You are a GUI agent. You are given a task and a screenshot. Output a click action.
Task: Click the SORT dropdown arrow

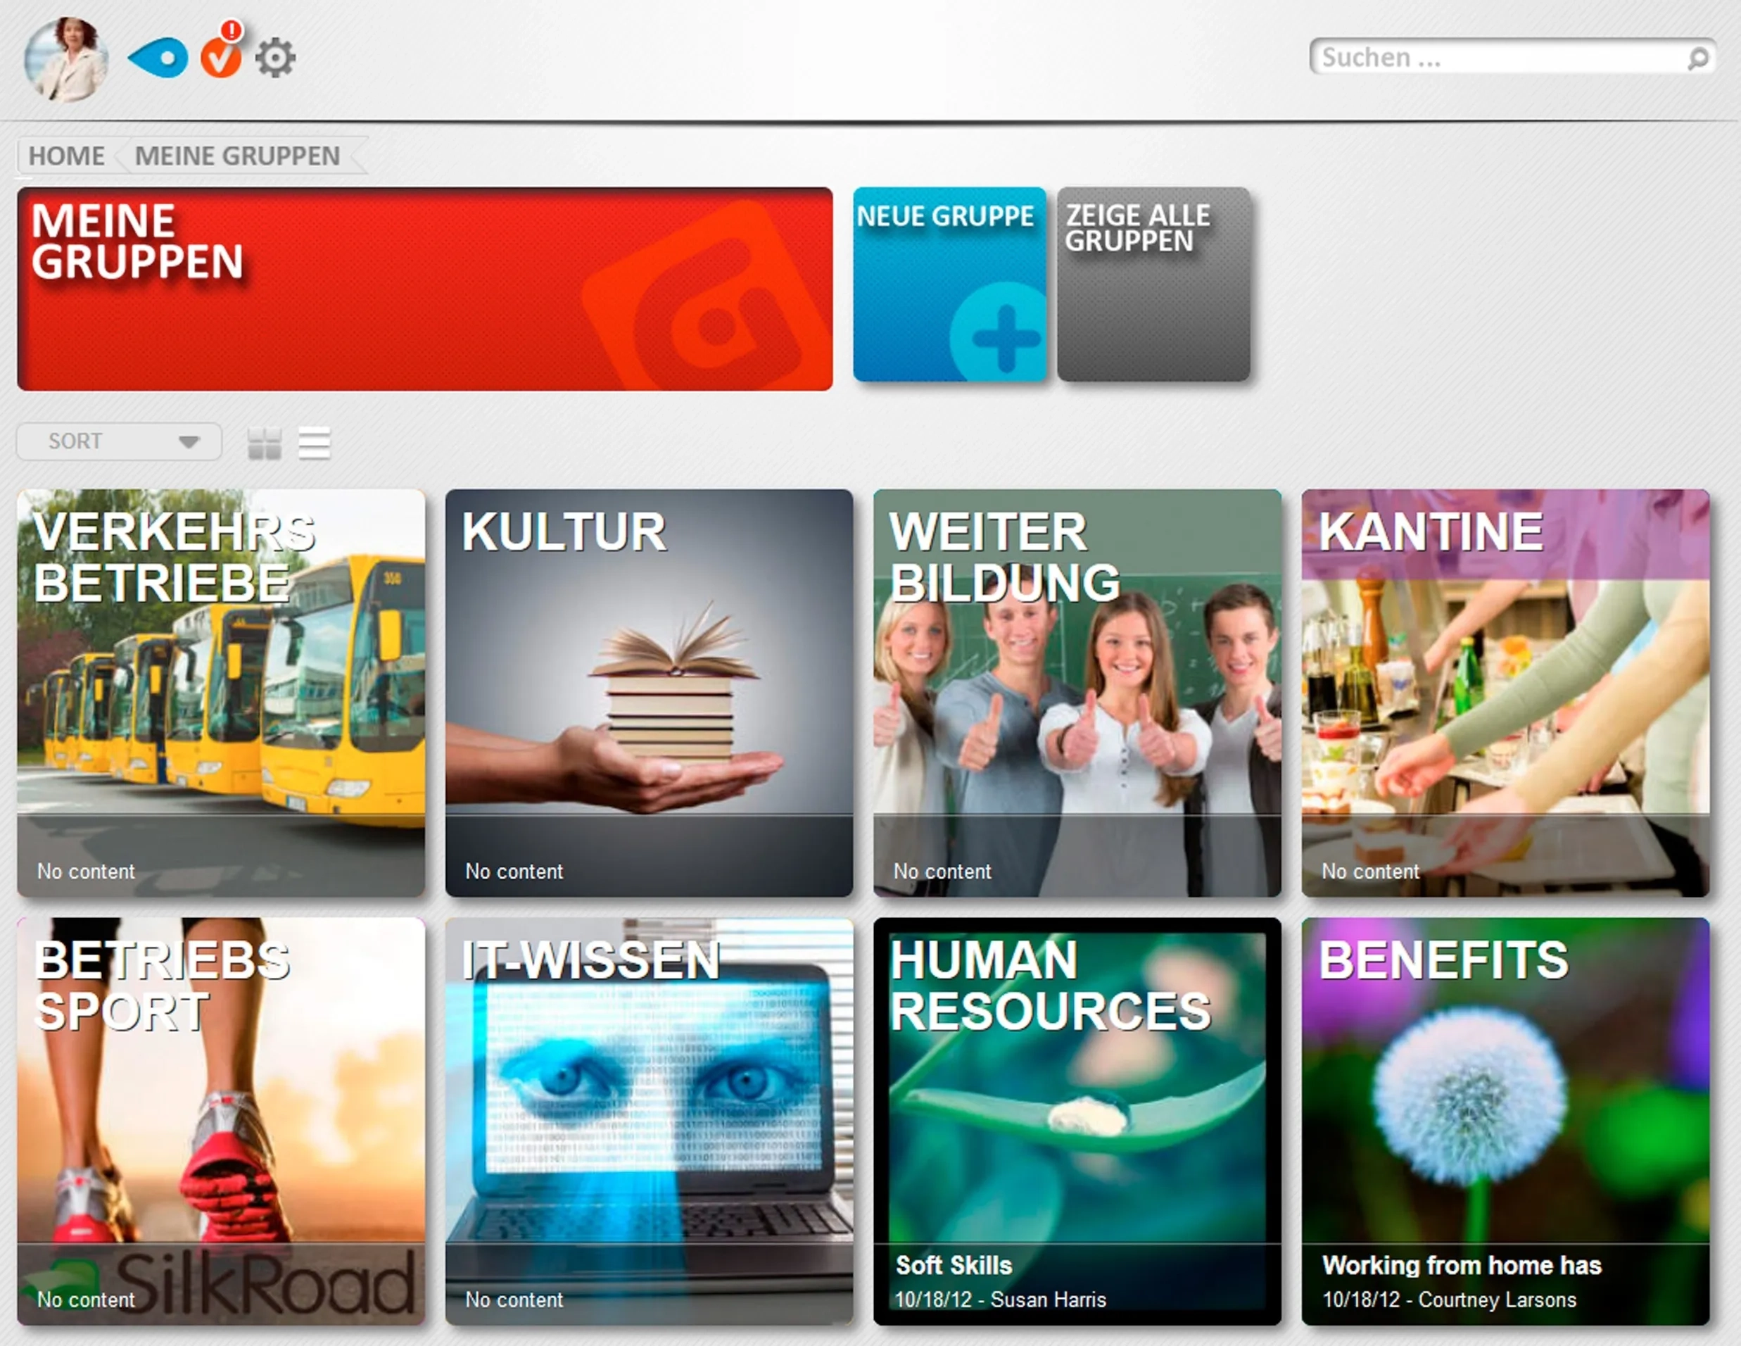(189, 442)
